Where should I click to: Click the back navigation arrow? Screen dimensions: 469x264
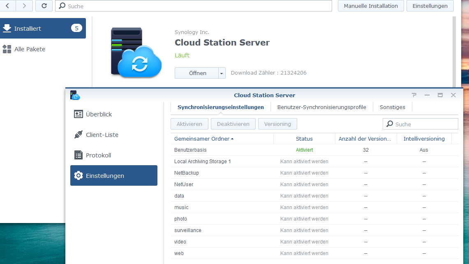click(7, 6)
